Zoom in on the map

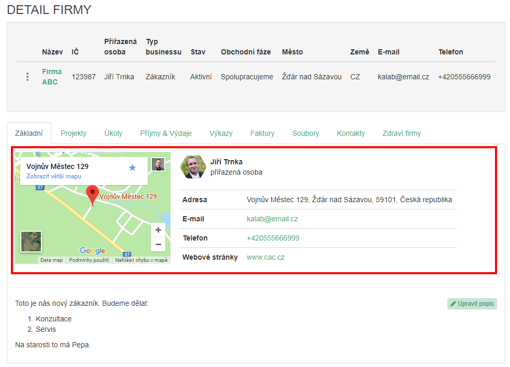(x=158, y=230)
